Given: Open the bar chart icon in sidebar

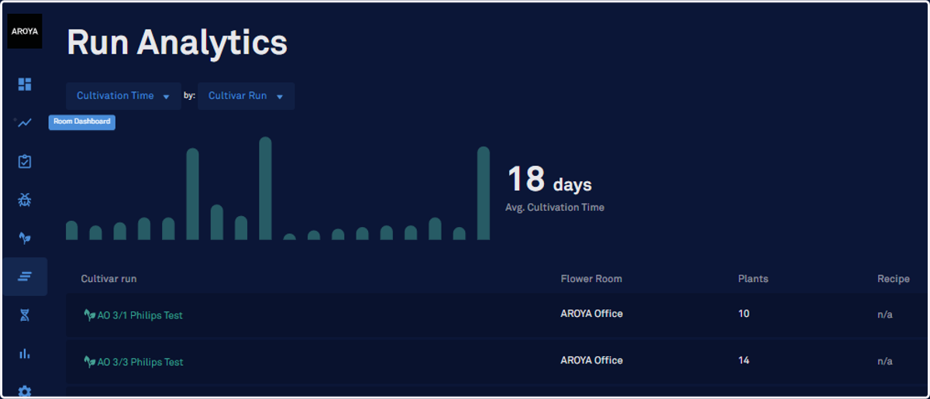Looking at the screenshot, I should (x=25, y=353).
